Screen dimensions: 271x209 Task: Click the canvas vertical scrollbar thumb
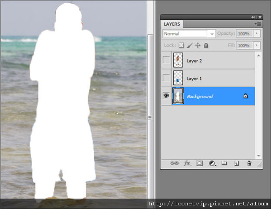(x=150, y=117)
